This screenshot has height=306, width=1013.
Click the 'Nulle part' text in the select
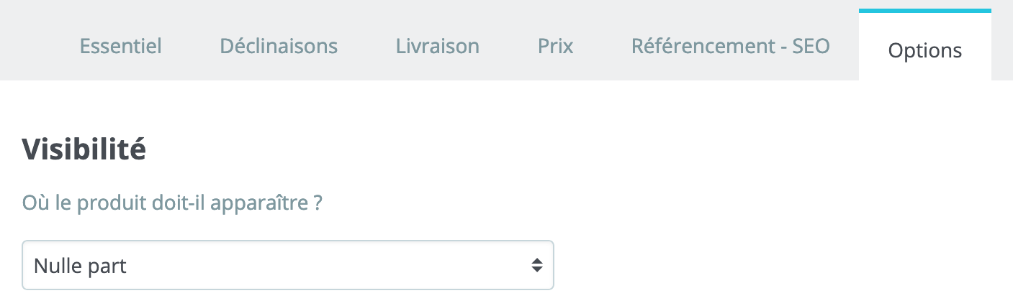80,266
